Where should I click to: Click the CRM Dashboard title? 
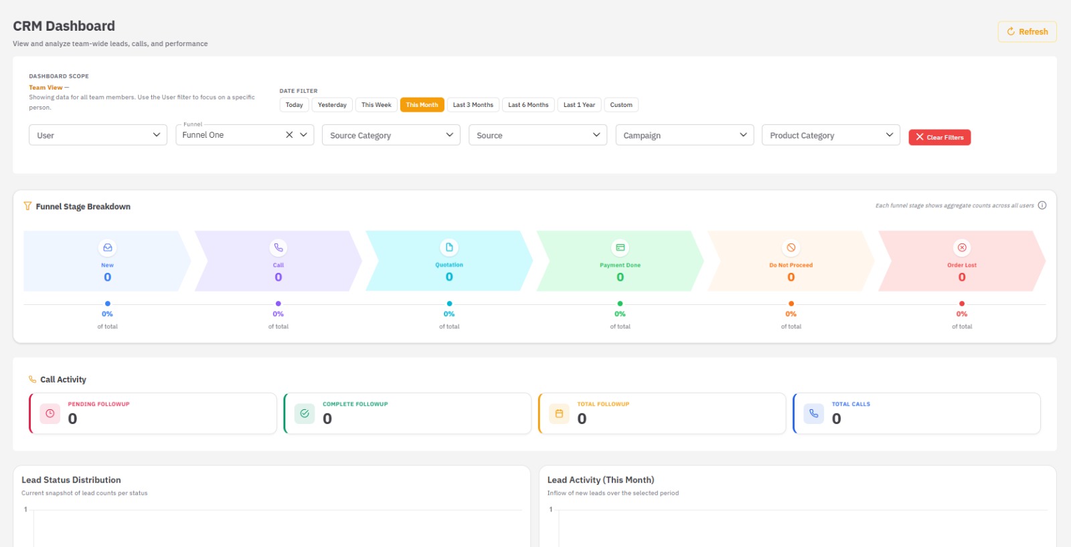(64, 26)
